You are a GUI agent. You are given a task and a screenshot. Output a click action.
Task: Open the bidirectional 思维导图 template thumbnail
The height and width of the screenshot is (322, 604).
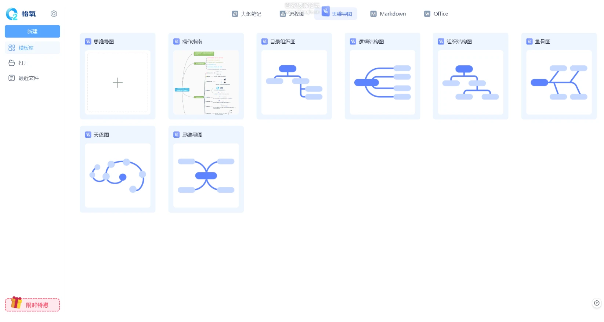pos(206,176)
